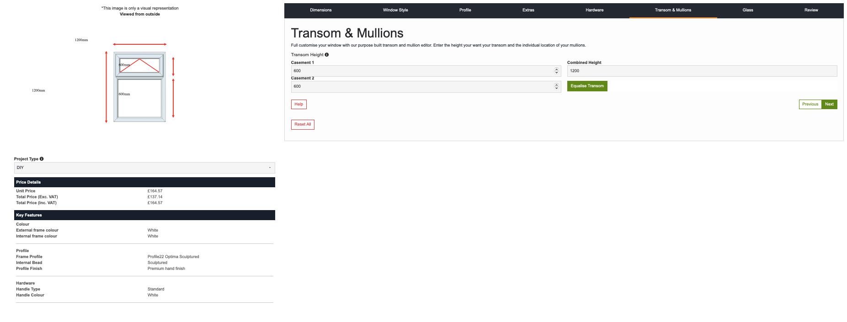847x322 pixels.
Task: Open the Window Style tab
Action: coord(395,10)
